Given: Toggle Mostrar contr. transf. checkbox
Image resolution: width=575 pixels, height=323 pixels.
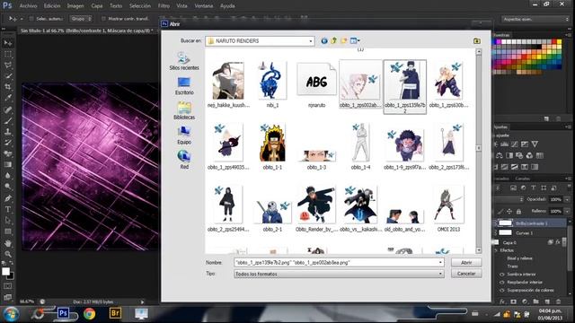Looking at the screenshot, I should (x=103, y=19).
